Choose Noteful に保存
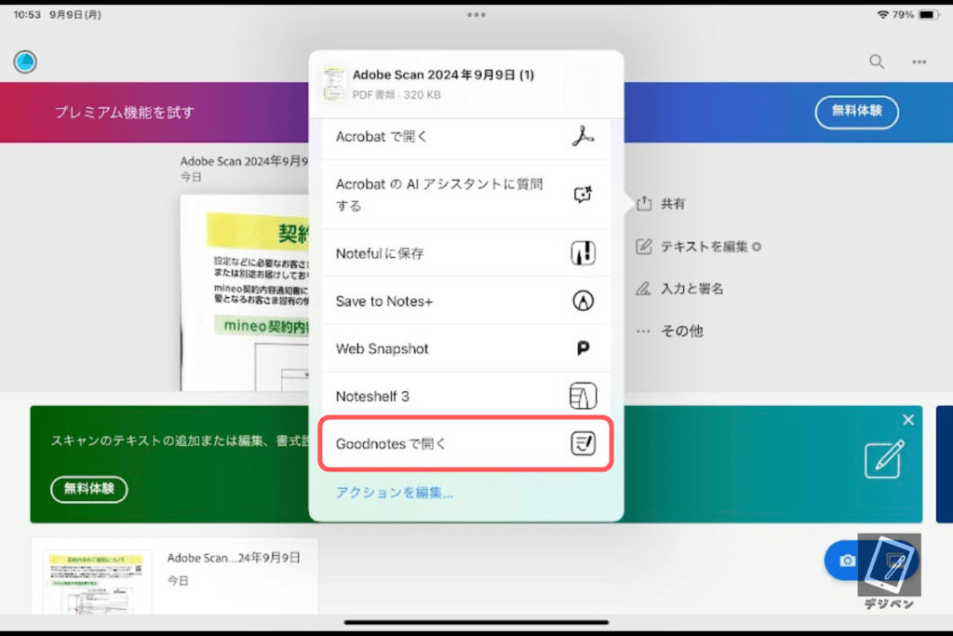The image size is (953, 636). coord(465,253)
